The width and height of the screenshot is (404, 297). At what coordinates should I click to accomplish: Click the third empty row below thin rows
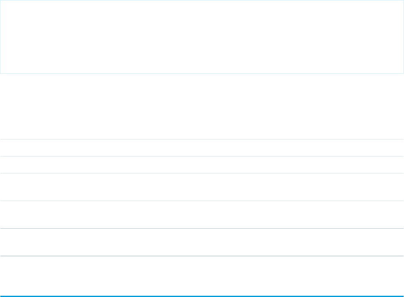point(202,187)
